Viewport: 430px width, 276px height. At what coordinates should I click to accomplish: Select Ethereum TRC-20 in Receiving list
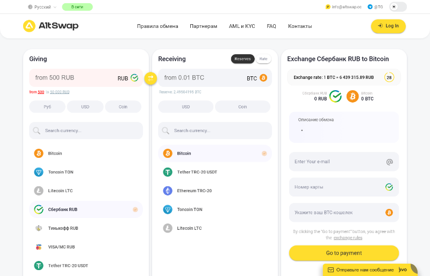194,191
